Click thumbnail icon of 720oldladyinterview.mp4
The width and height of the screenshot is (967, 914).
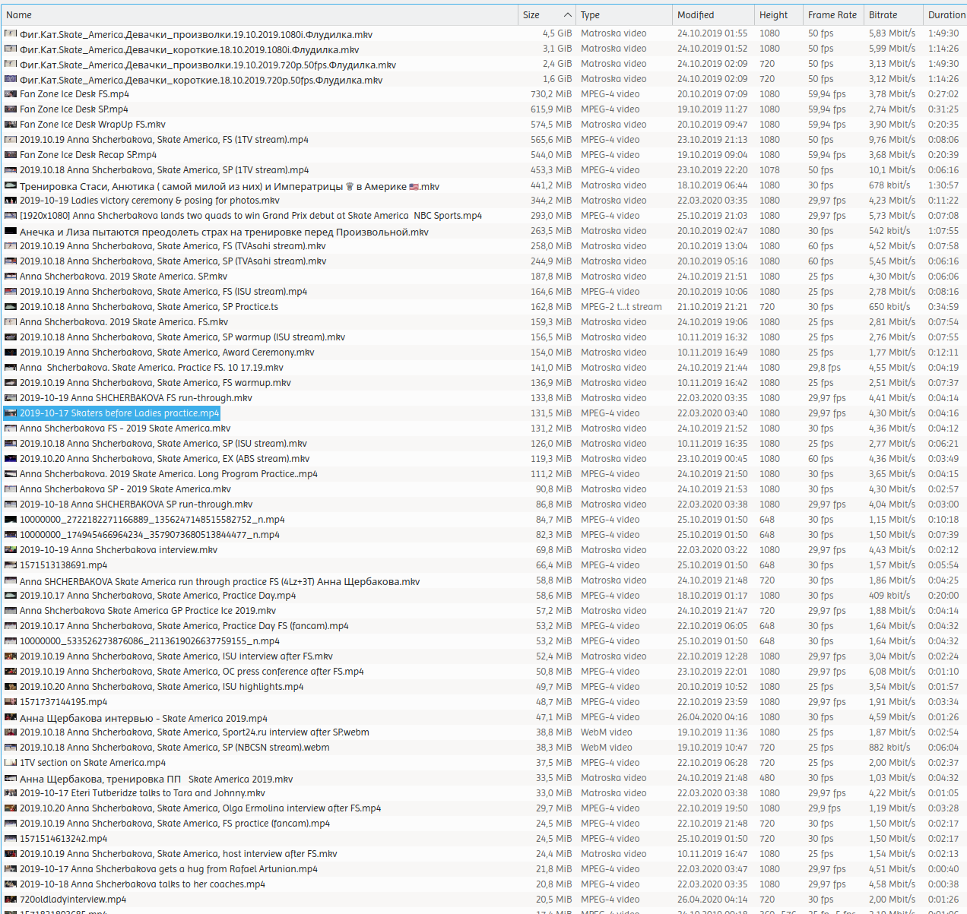(x=11, y=900)
